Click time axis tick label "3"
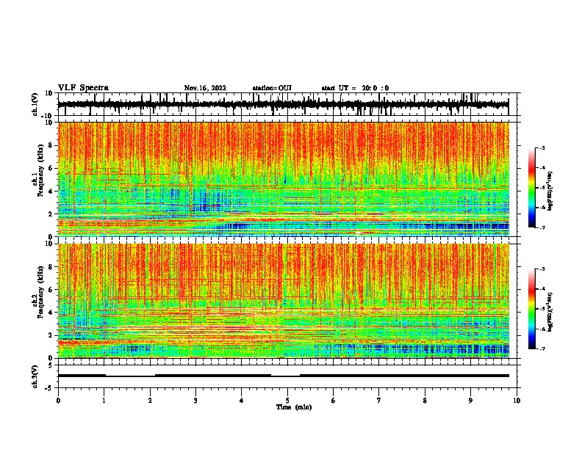 195,401
